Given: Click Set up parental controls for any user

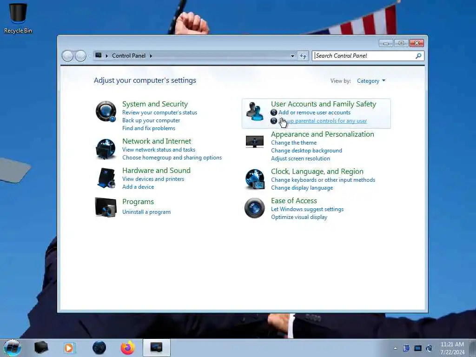Looking at the screenshot, I should coord(323,121).
